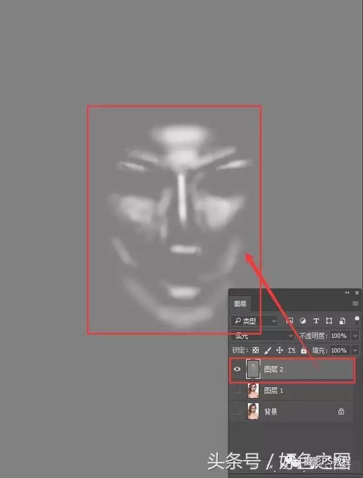Click prevent artboard auto-nesting lock icon

[292, 351]
